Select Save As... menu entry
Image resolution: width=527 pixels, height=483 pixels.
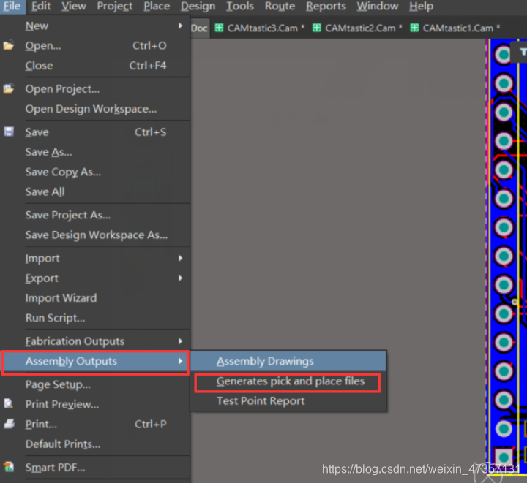[95, 152]
